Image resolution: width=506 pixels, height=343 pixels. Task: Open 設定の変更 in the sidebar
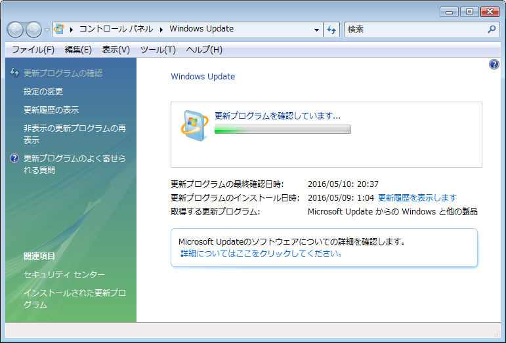43,92
